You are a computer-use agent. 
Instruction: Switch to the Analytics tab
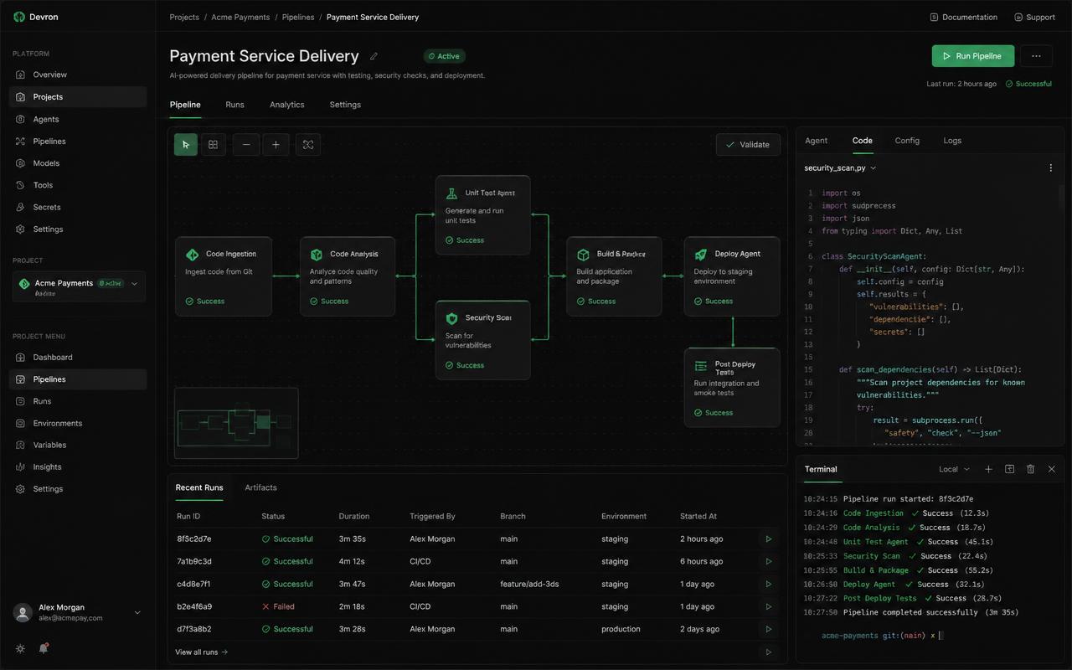(x=287, y=105)
